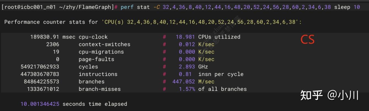Viewport: 369px width, 111px height.
Task: Click the branches count 84864225573
Action: (x=41, y=82)
